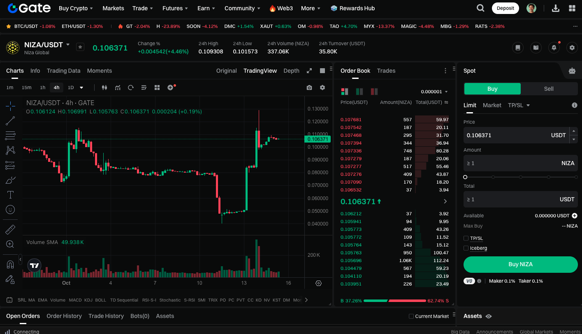Open the emoji sticker tool
The image size is (582, 334).
click(10, 210)
